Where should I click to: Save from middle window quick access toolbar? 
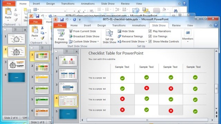(37, 16)
